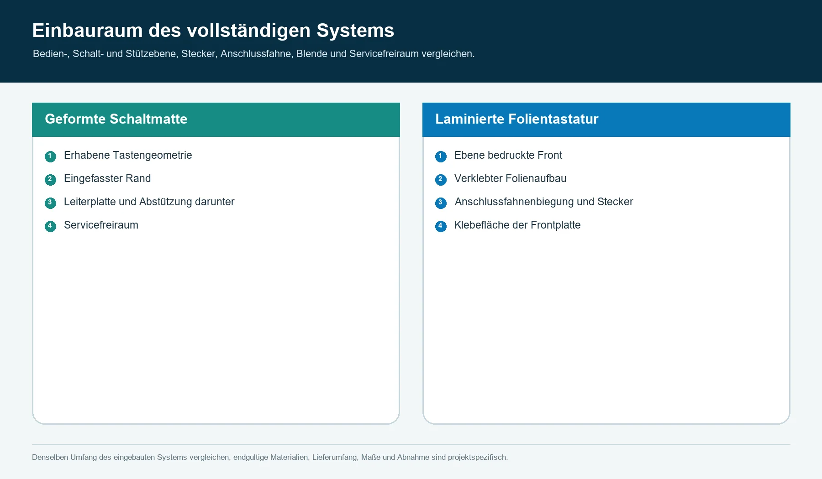Click the footnote starting 'Denselben Umfang'
822x479 pixels.
click(270, 457)
